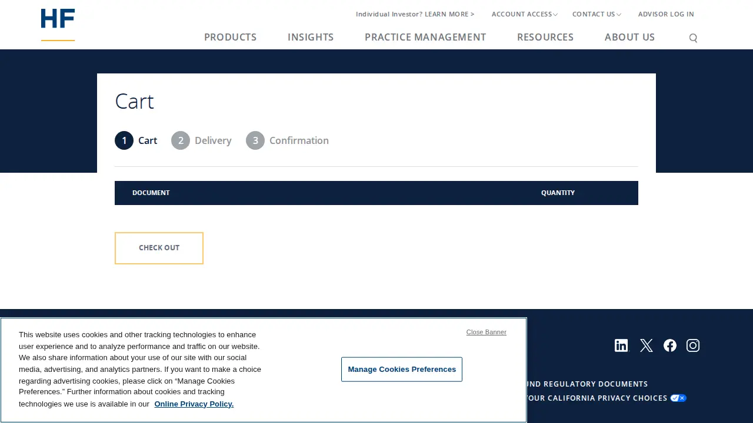Click the Advisor Log In link
The image size is (753, 423).
666,14
